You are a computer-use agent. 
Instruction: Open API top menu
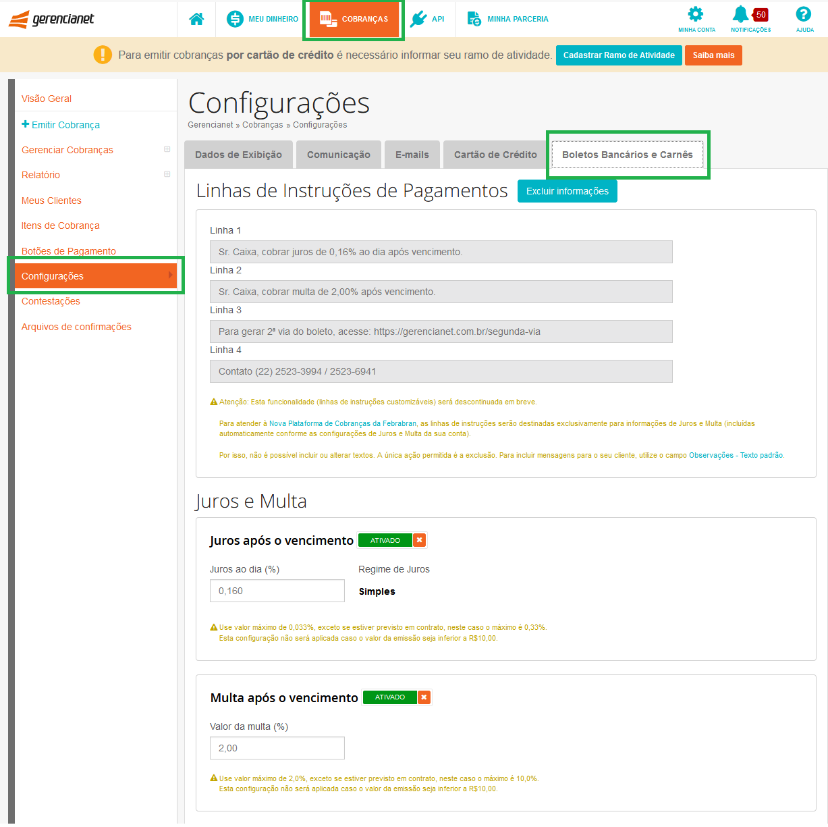[427, 19]
